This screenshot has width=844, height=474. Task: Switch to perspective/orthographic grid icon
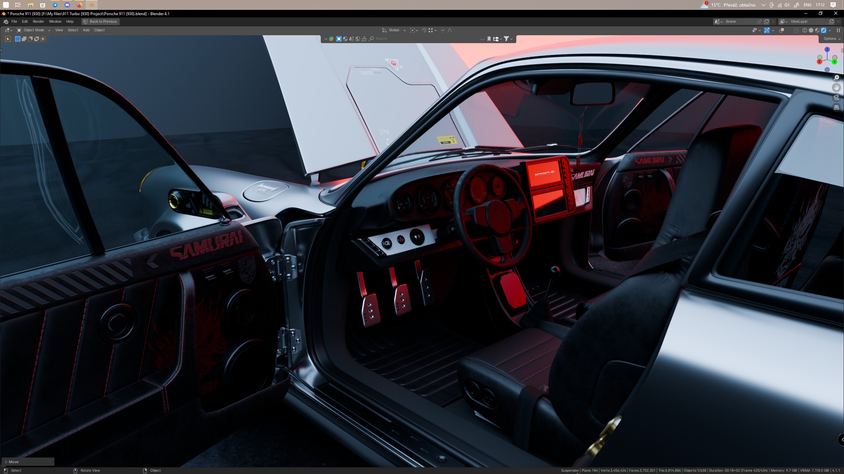[836, 107]
